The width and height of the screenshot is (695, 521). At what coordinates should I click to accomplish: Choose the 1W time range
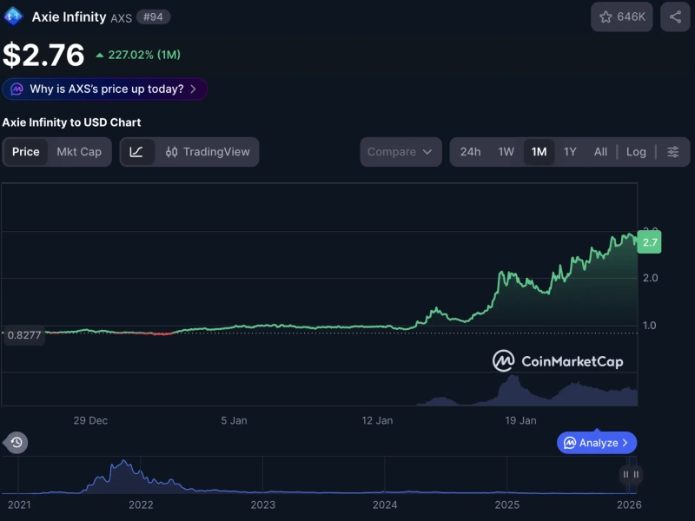coord(506,152)
